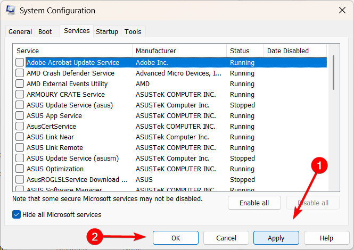Click Stopped status of ASUS Update Service (asus)
Viewport: 354px width, 250px height.
(x=242, y=105)
